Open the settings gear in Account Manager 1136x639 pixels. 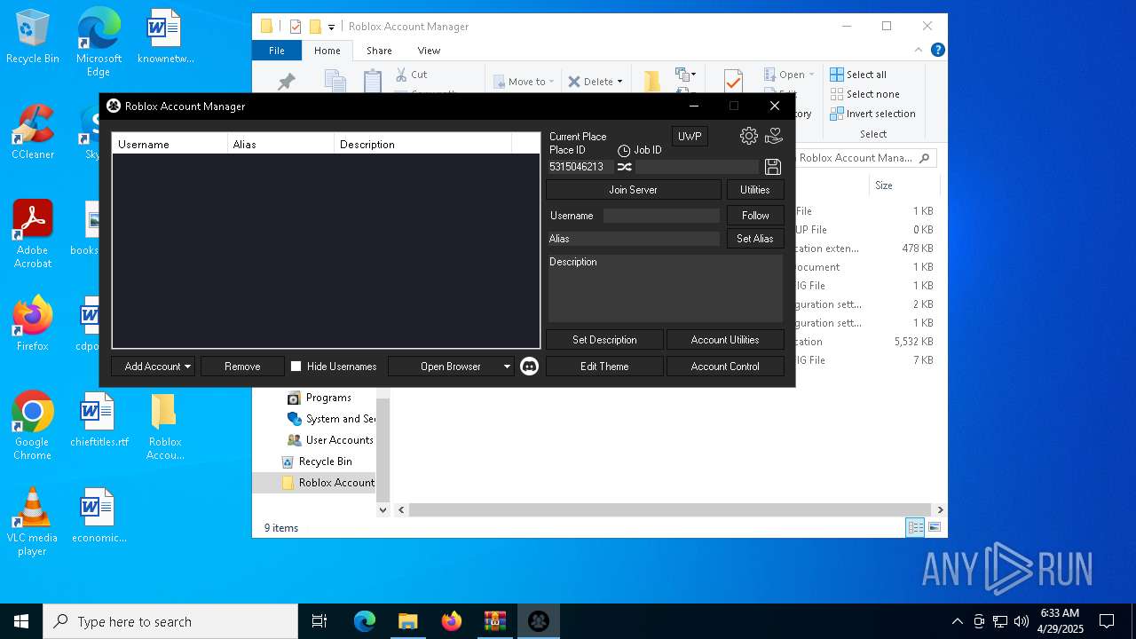tap(749, 136)
